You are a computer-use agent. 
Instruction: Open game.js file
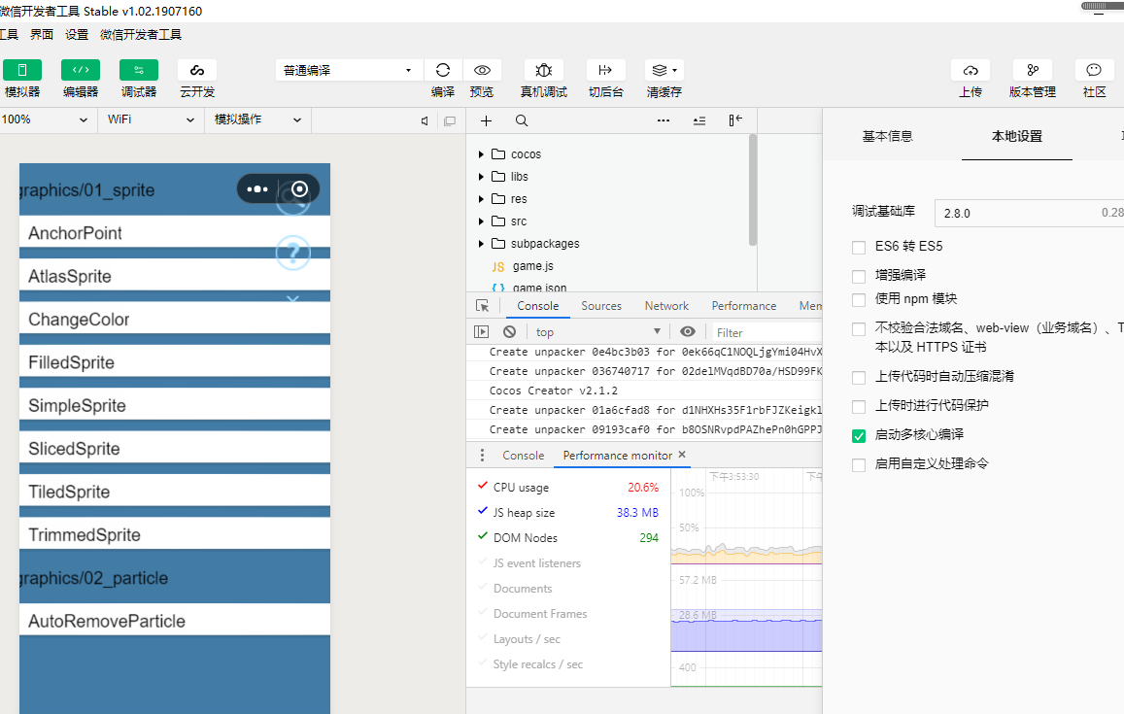(x=532, y=266)
